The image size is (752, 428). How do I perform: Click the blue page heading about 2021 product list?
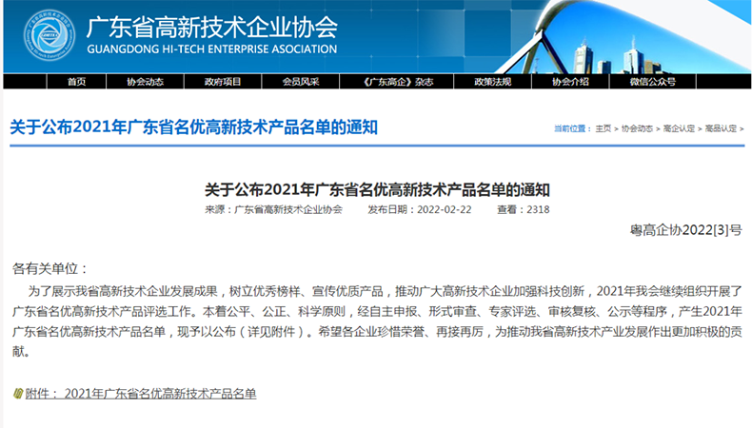click(193, 127)
